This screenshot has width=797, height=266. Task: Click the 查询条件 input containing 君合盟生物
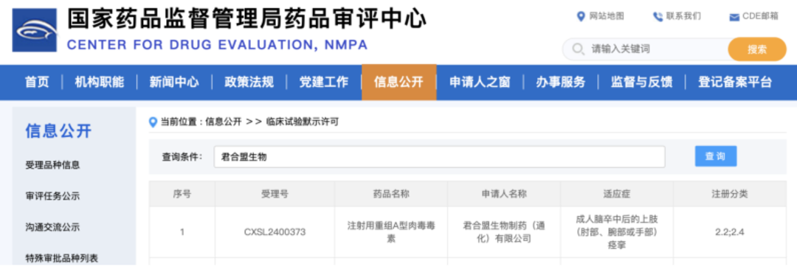(439, 157)
